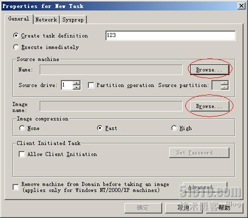The width and height of the screenshot is (248, 218).
Task: Open the Sysprep tab
Action: coord(73,19)
